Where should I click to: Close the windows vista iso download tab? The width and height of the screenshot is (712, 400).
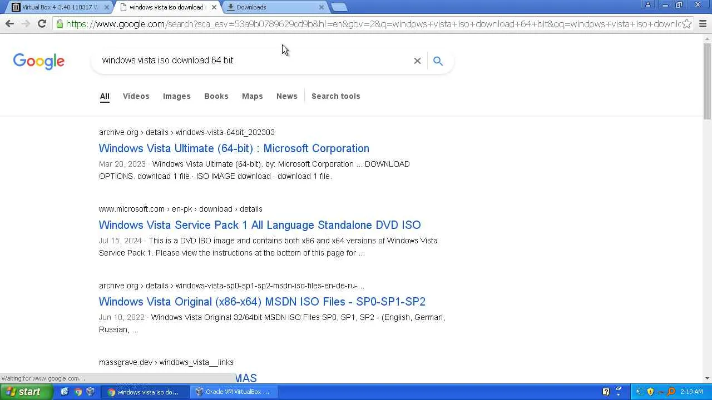pyautogui.click(x=214, y=7)
